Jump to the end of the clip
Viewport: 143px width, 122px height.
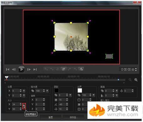[x=35, y=69]
